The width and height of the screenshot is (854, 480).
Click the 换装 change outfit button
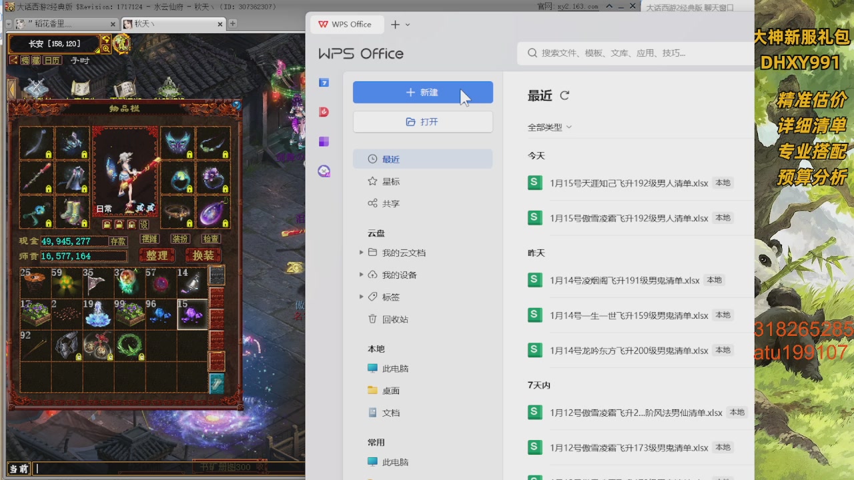pos(203,256)
